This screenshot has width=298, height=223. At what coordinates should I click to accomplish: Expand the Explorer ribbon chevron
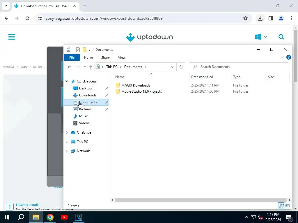(x=282, y=57)
